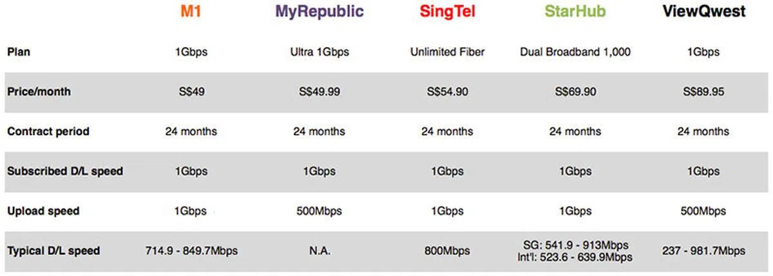Click the MyRepublic provider heading
Viewport: 773px width, 276px height.
pos(320,12)
